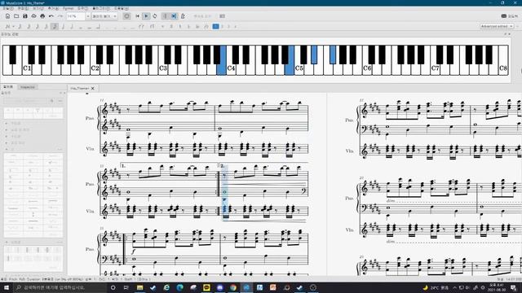Toggle MIDI input button
The height and width of the screenshot is (293, 522).
tap(126, 16)
